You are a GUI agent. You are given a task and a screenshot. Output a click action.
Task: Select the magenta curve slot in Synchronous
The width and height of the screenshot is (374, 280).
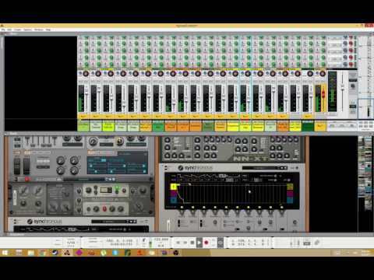pyautogui.click(x=174, y=194)
